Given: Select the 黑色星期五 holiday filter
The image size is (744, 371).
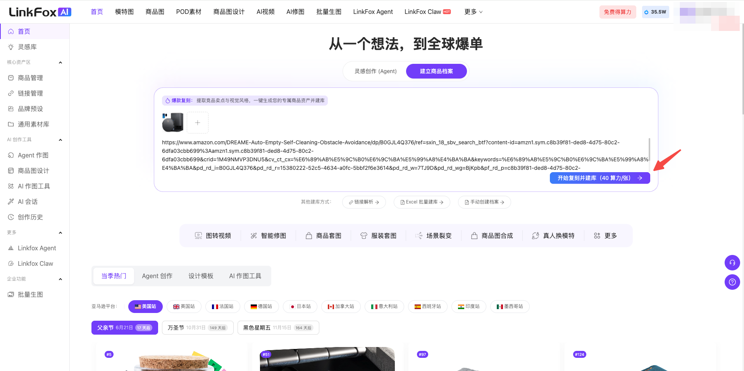Looking at the screenshot, I should 278,328.
